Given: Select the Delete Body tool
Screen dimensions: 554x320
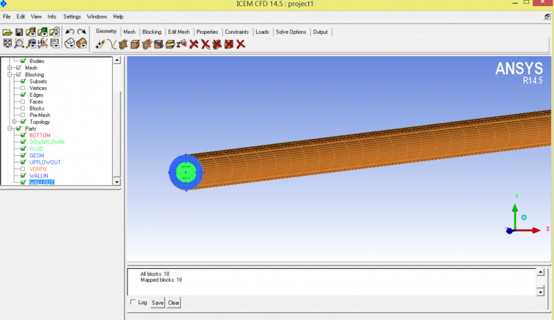Looking at the screenshot, I should pos(229,44).
